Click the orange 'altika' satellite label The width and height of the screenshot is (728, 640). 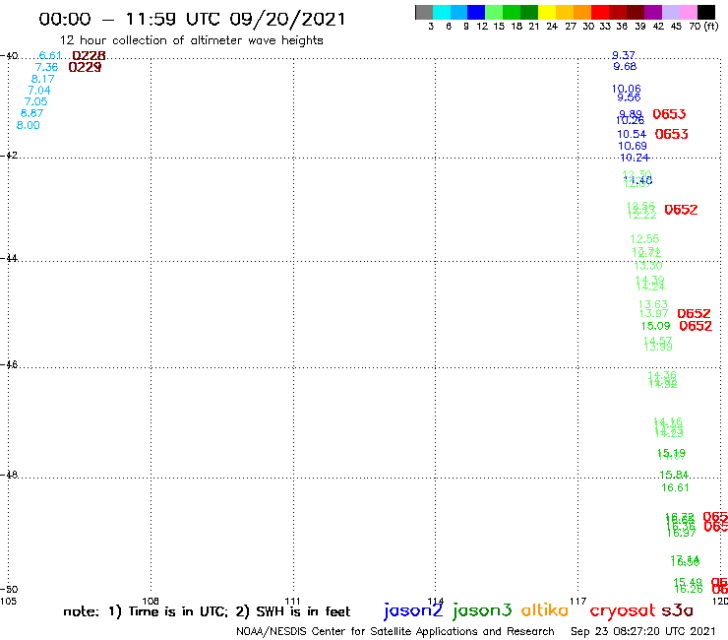[x=545, y=609]
